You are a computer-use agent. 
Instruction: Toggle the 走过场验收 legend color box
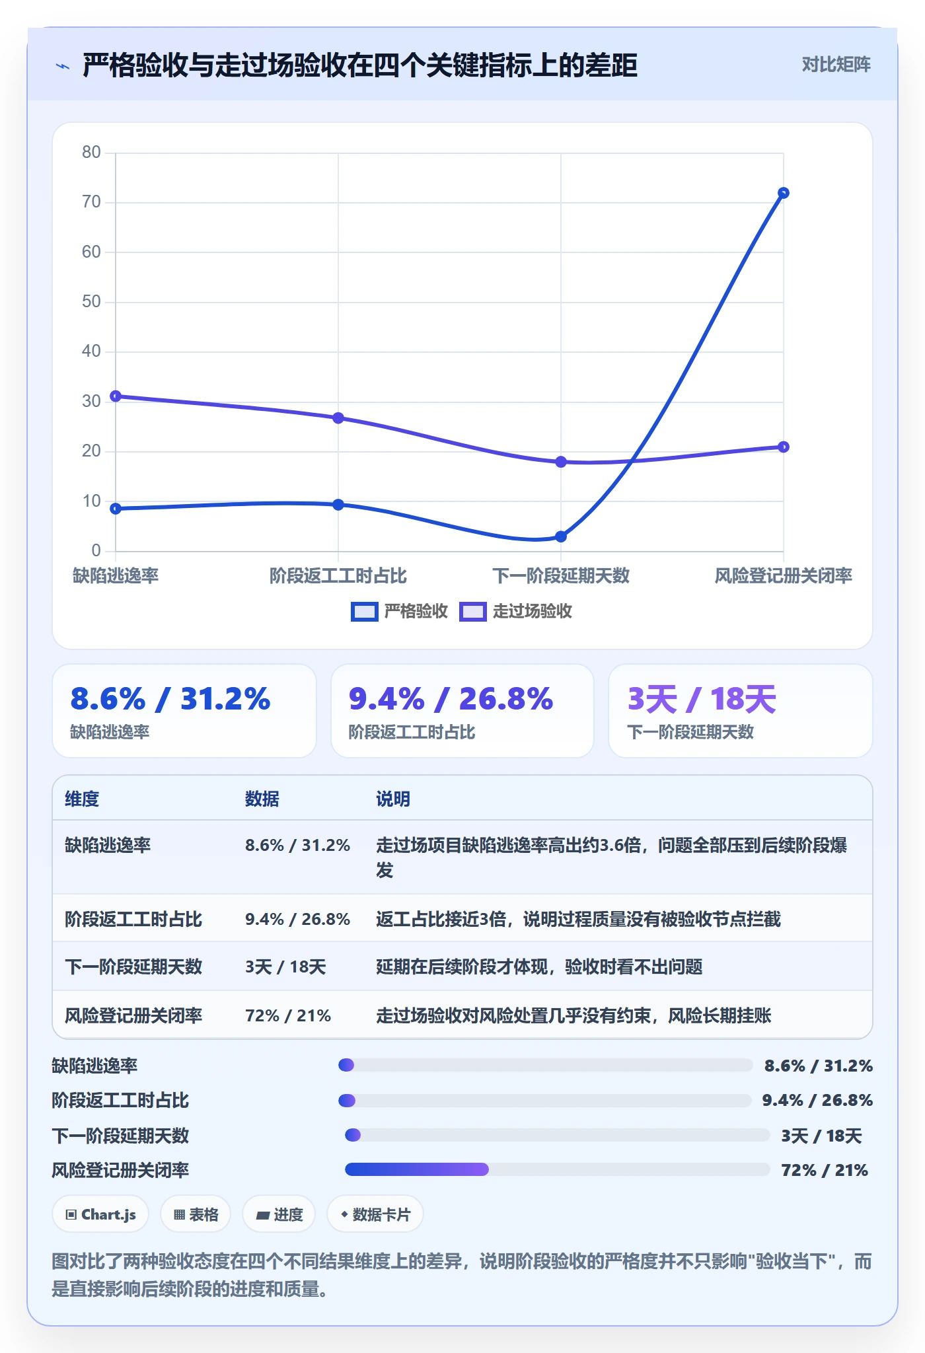click(472, 612)
